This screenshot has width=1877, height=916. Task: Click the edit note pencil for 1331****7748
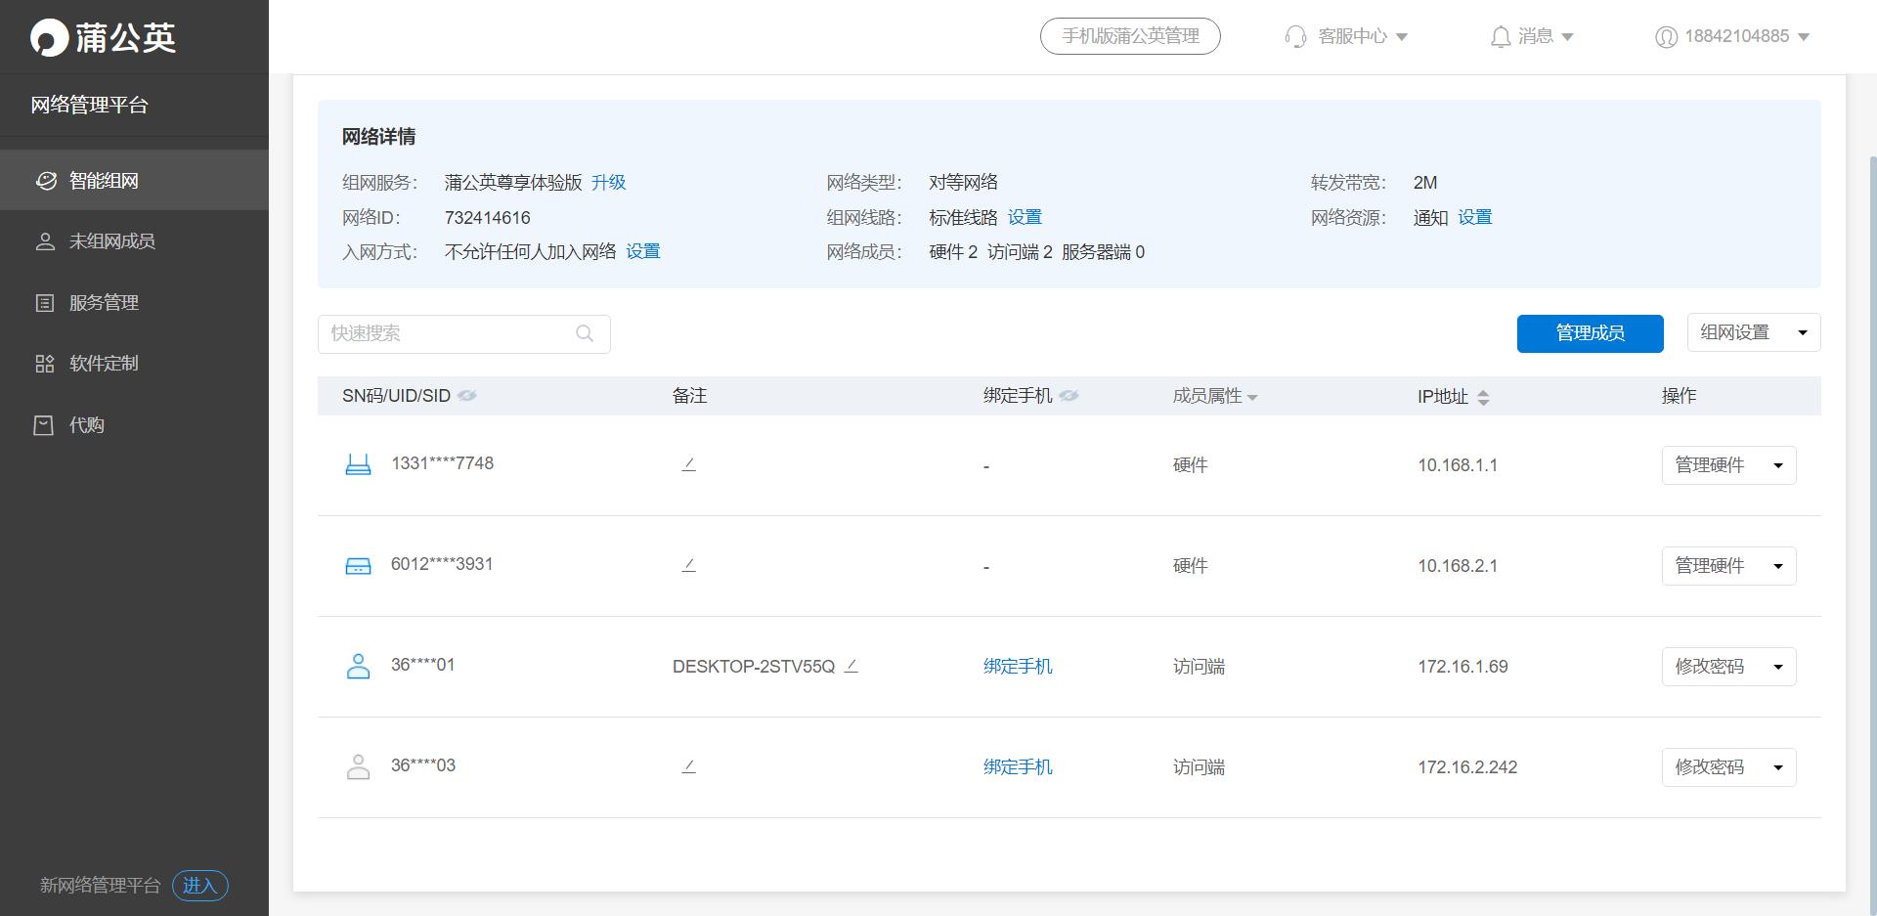(x=688, y=464)
